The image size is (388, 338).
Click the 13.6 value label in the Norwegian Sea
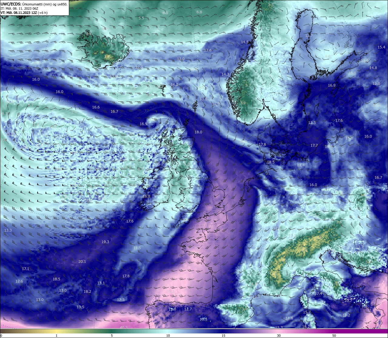[x=208, y=50]
